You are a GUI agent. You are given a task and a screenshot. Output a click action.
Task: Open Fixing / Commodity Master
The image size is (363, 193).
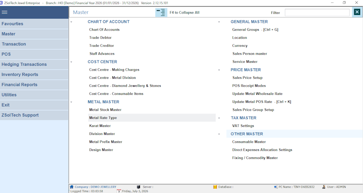pyautogui.click(x=255, y=158)
